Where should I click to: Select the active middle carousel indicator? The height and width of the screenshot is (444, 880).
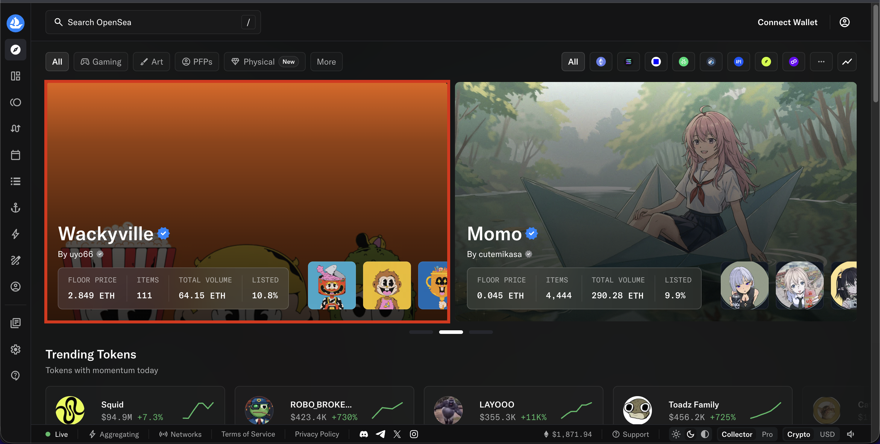[451, 332]
